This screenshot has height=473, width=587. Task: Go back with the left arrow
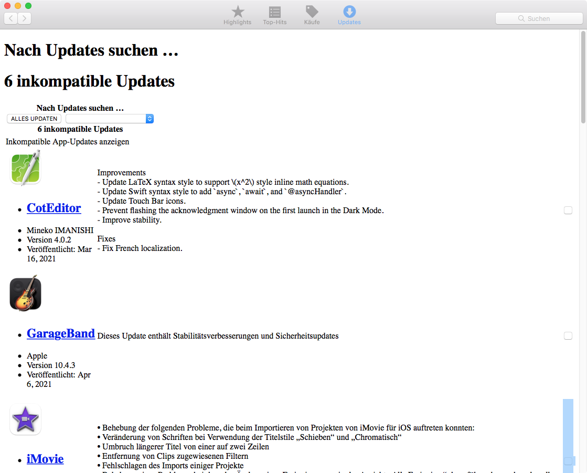tap(11, 18)
